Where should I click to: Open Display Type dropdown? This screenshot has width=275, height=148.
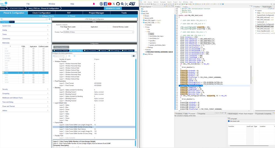[x=133, y=32]
